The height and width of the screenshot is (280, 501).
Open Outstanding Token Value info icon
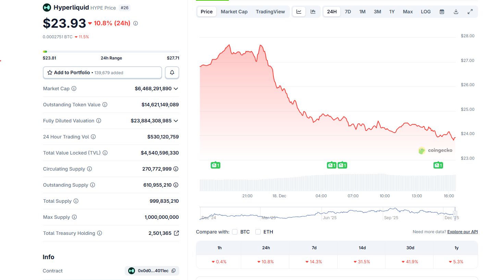pos(105,105)
